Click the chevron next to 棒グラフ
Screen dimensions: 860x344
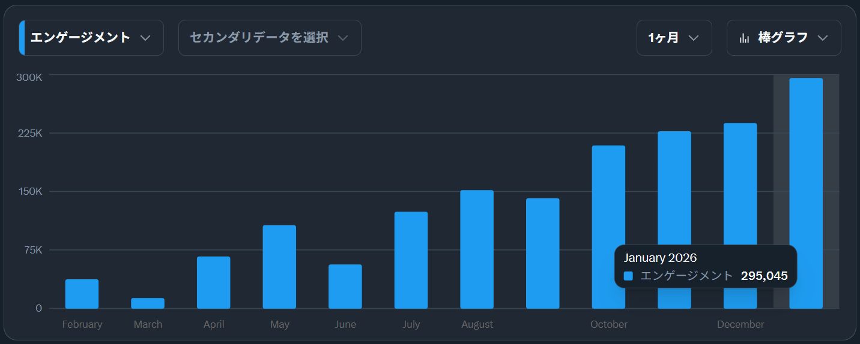[x=823, y=38]
